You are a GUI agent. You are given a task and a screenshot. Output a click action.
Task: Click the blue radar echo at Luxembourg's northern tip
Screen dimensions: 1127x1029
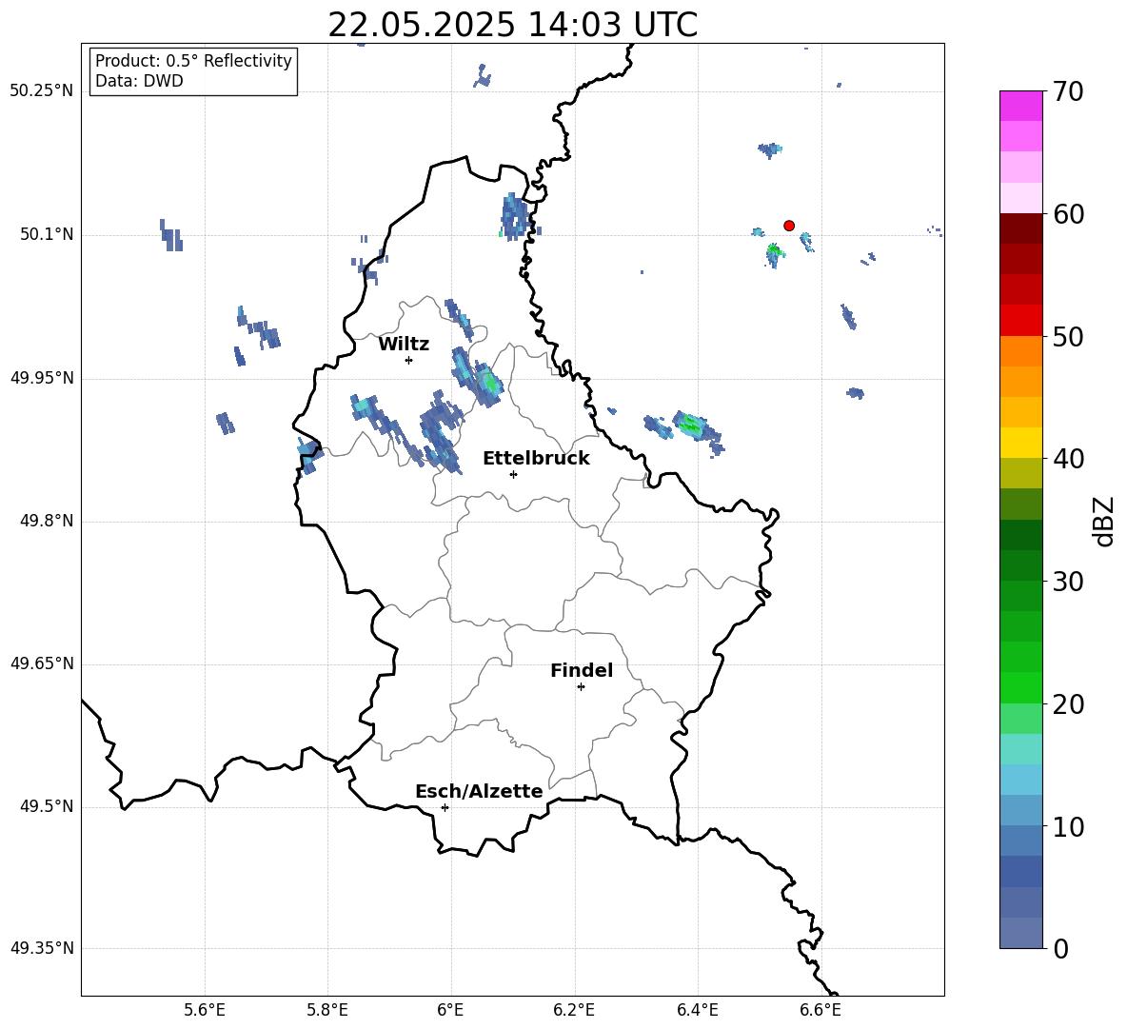coord(515,216)
